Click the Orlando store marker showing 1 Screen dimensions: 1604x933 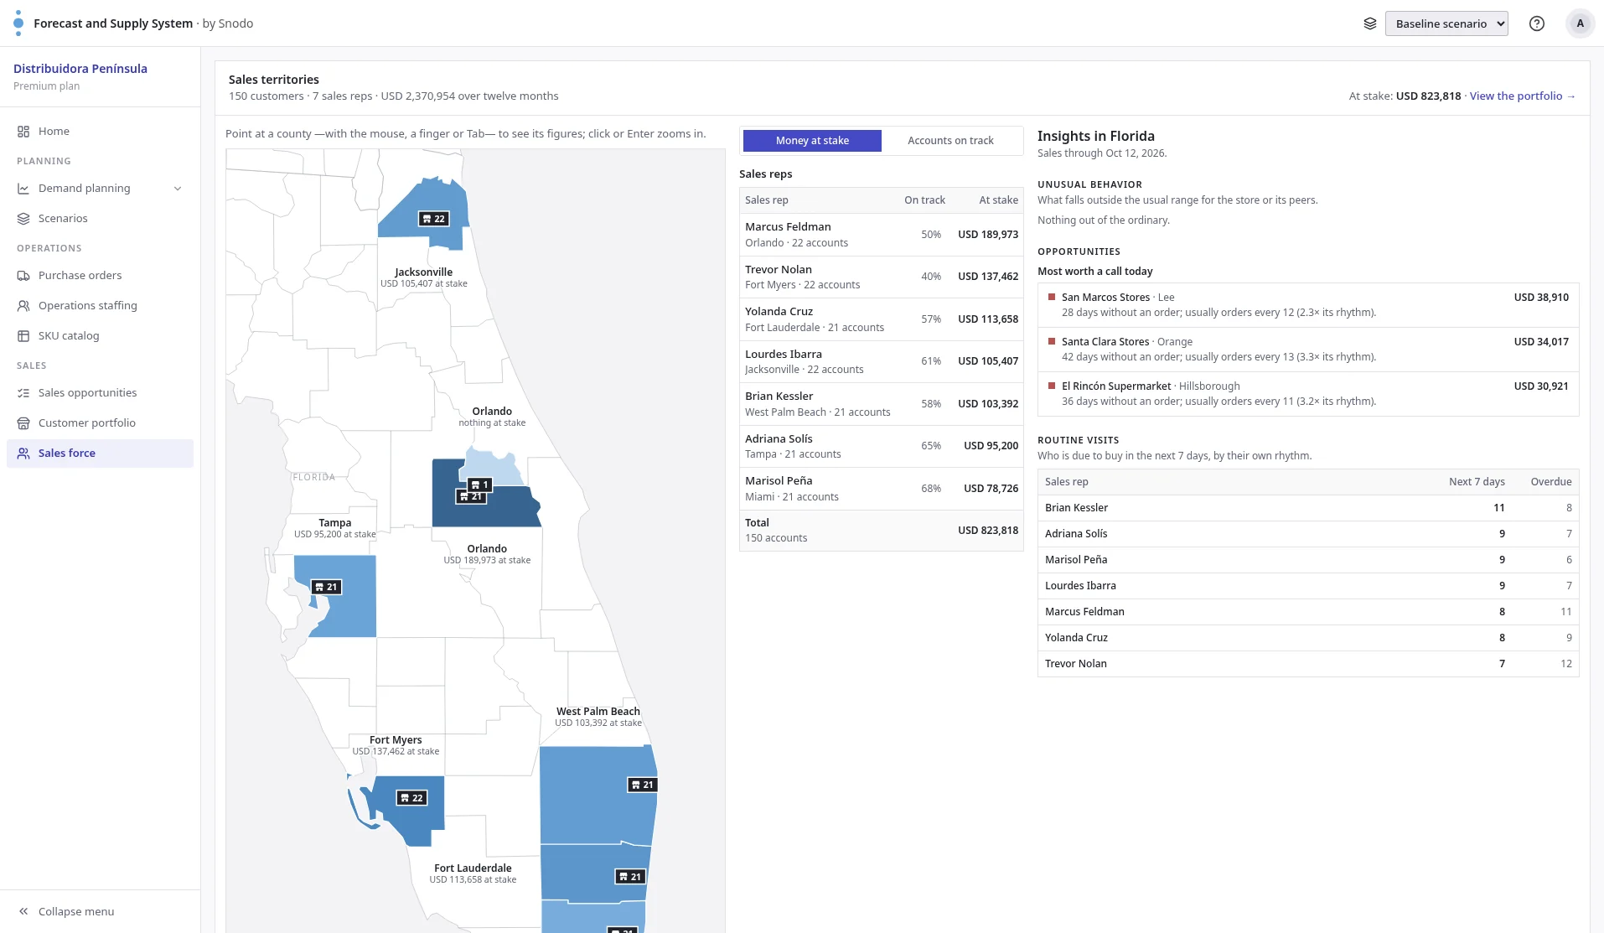coord(479,485)
